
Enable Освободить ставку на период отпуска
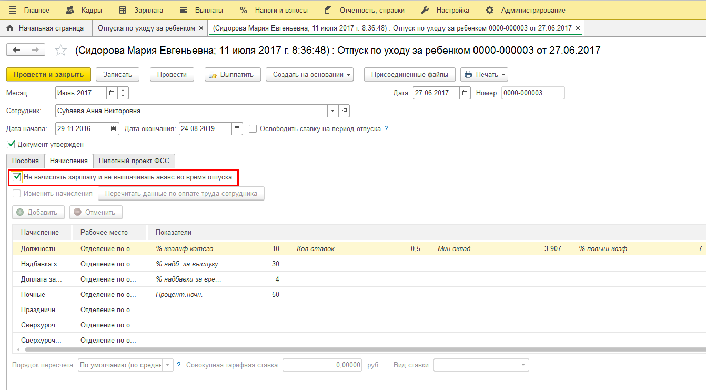coord(253,129)
